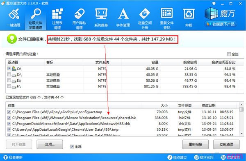This screenshot has width=246, height=161.
Task: Open 系统瘦身 system slimming tool
Action: [x=101, y=18]
